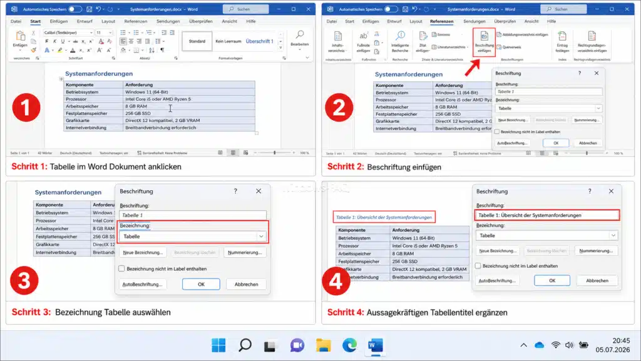Open Sendungen tab in step 2 window

(474, 21)
